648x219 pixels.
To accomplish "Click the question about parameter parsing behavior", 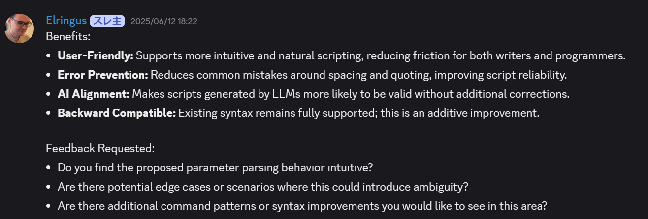I will click(x=215, y=167).
